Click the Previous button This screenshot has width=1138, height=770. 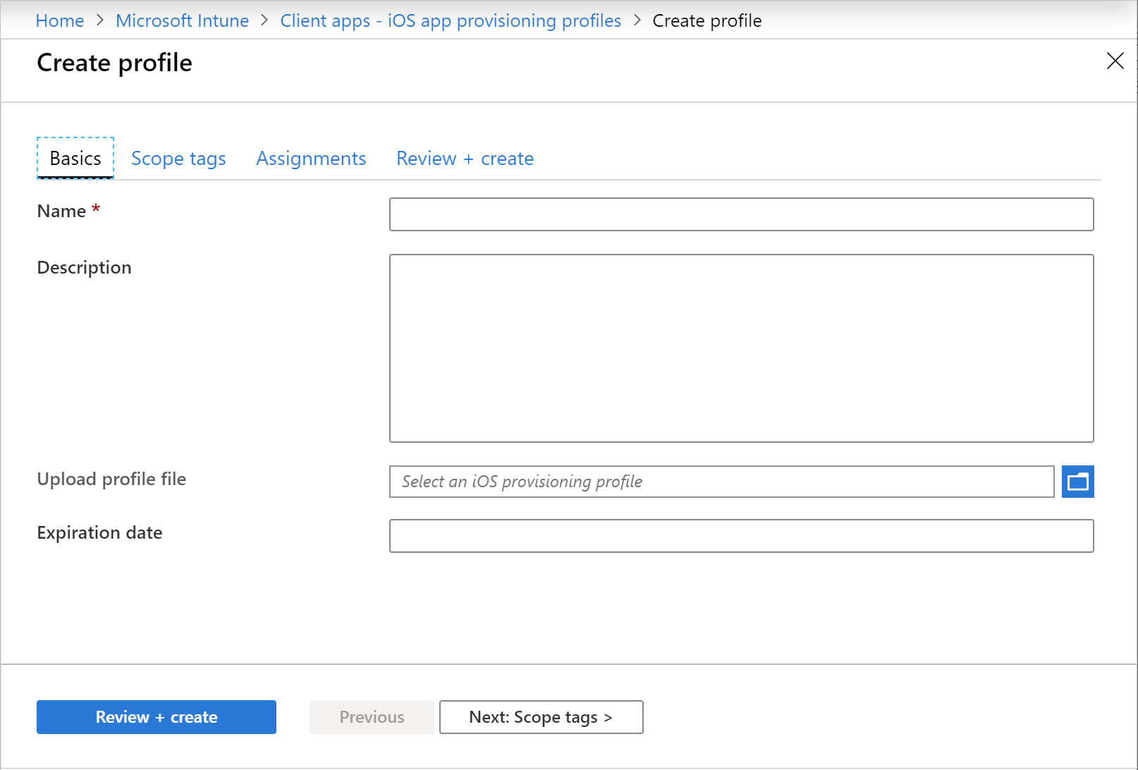tap(372, 716)
